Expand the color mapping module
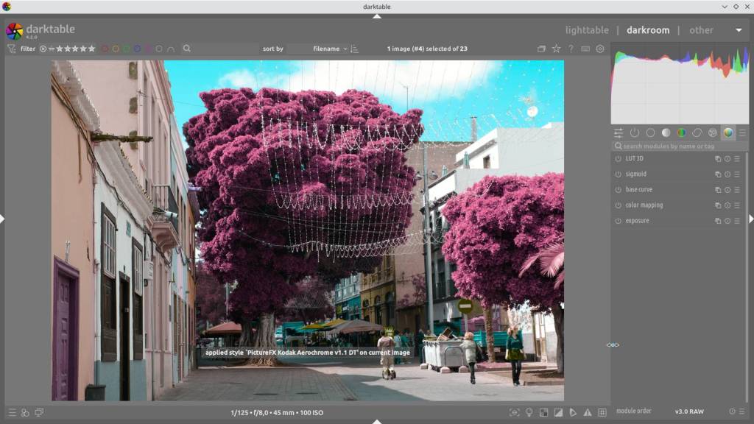 point(644,205)
